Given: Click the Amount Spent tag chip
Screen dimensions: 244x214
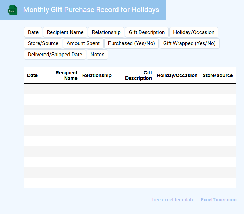Looking at the screenshot, I should tap(83, 43).
